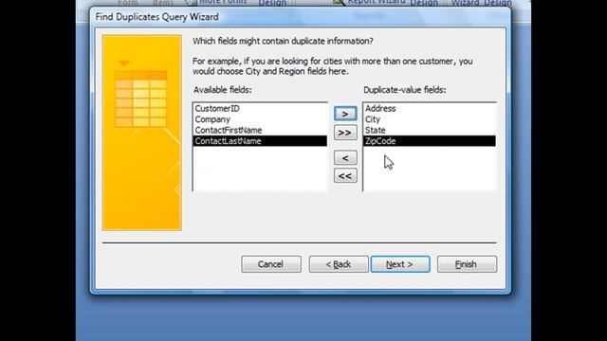This screenshot has height=341, width=607.
Task: Select highlighted ContactLastName field
Action: point(260,141)
